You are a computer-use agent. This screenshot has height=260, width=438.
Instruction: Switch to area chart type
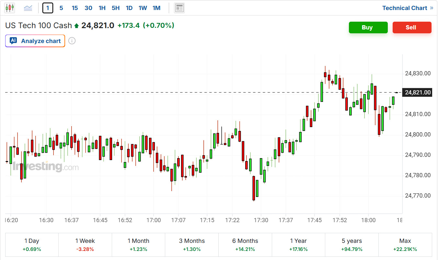(x=28, y=8)
